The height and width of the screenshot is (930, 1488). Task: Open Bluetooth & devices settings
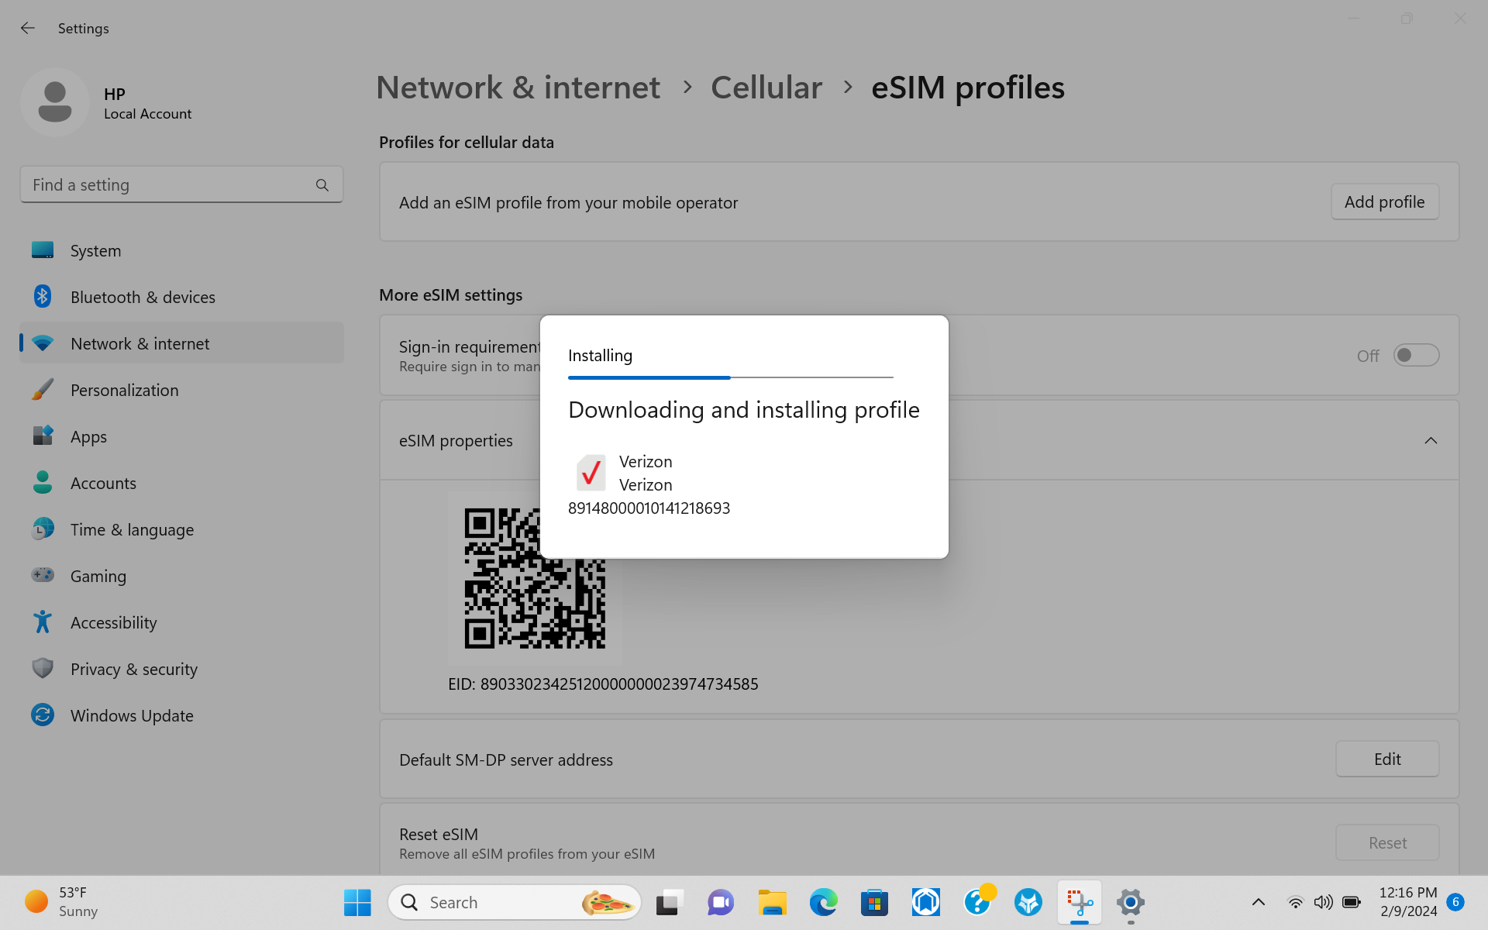pos(181,297)
